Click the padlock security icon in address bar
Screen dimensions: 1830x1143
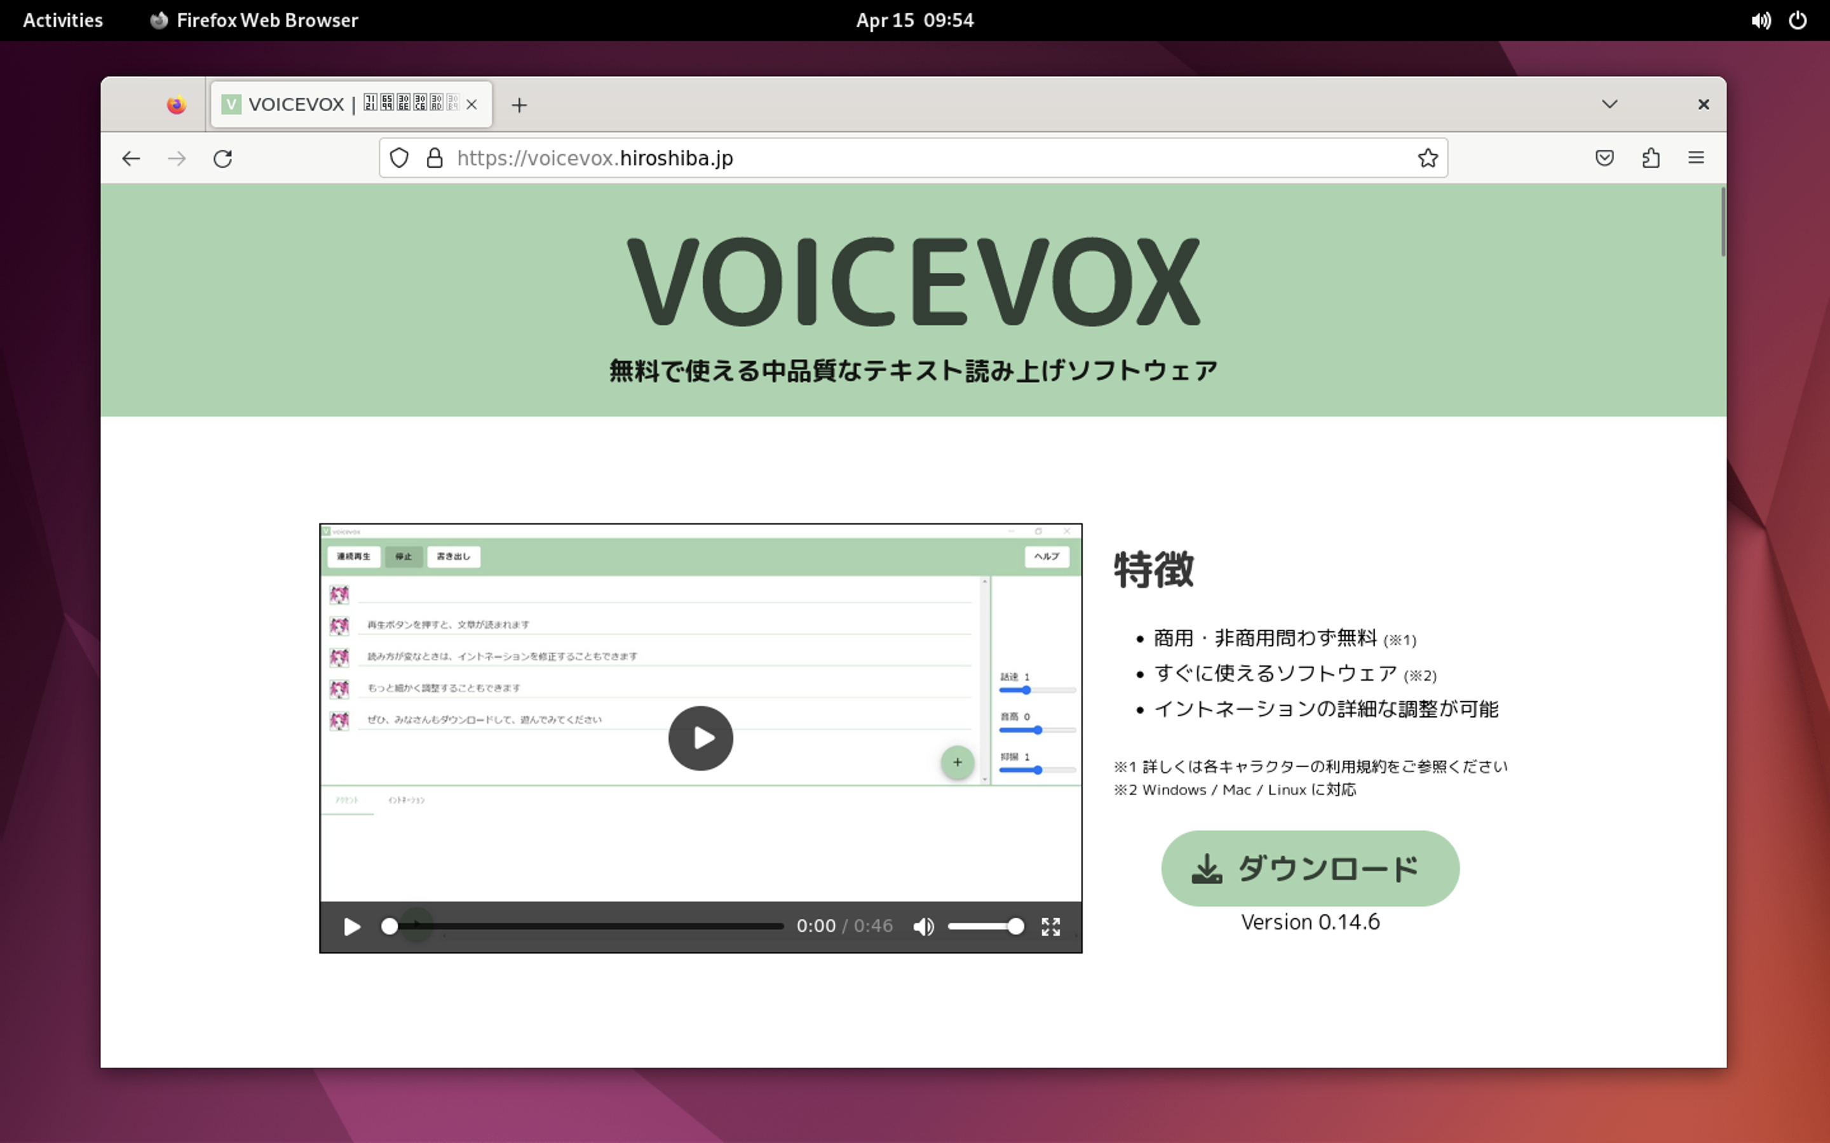(x=434, y=158)
